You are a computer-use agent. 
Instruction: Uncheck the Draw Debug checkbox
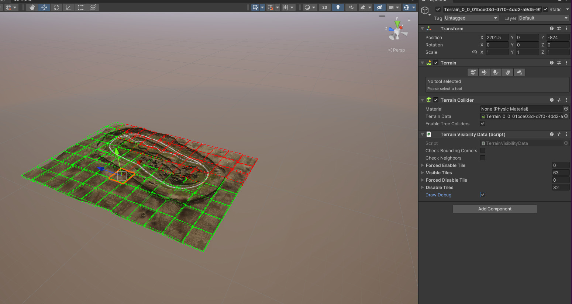[x=483, y=195]
